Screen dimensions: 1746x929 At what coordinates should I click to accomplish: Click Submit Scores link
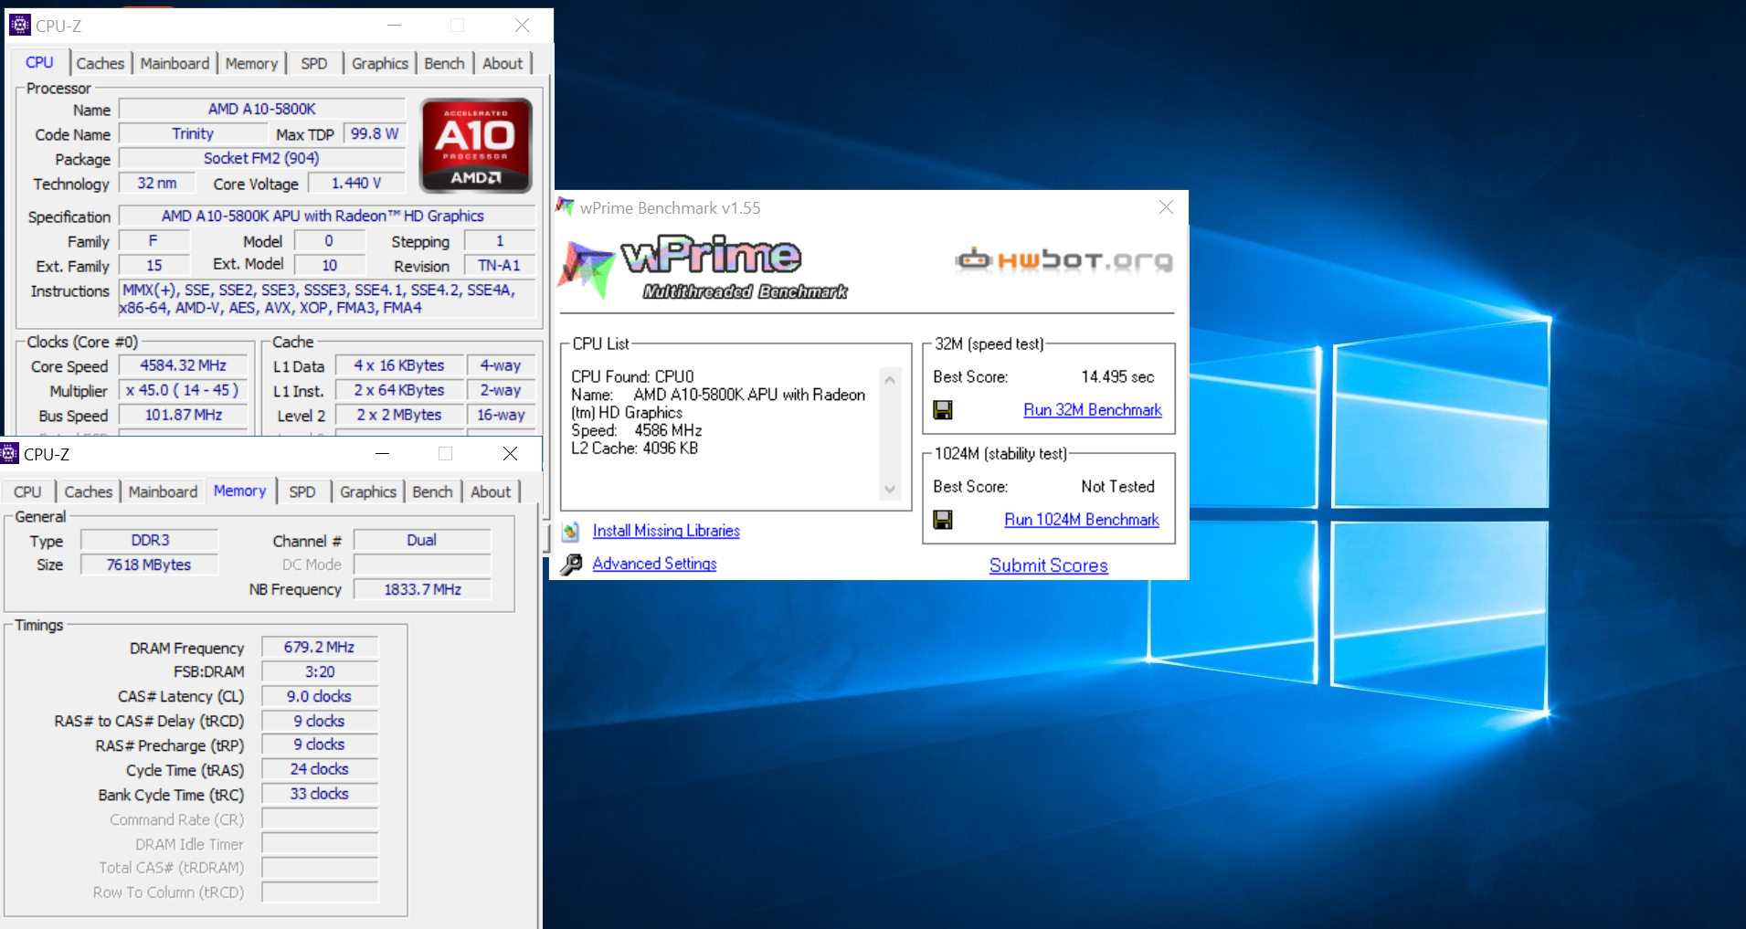click(x=1048, y=565)
